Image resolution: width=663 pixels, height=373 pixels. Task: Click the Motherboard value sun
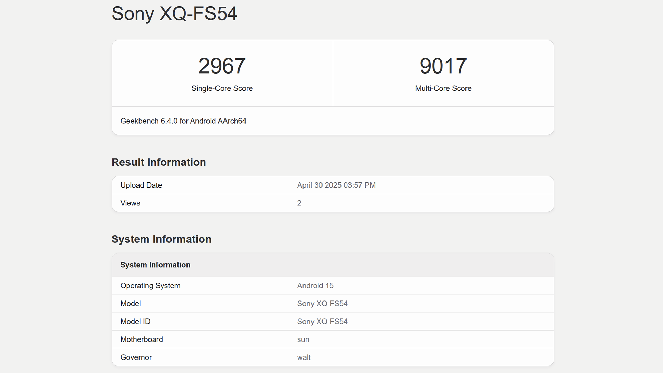[x=303, y=339]
